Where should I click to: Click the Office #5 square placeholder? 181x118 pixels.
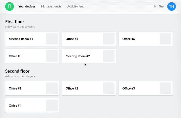[x=108, y=39]
